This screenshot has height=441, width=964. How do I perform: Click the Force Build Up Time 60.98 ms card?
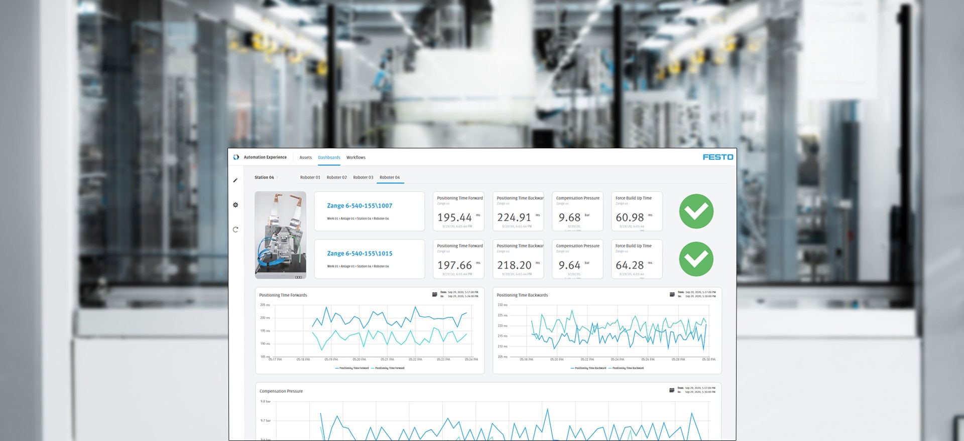click(x=637, y=211)
